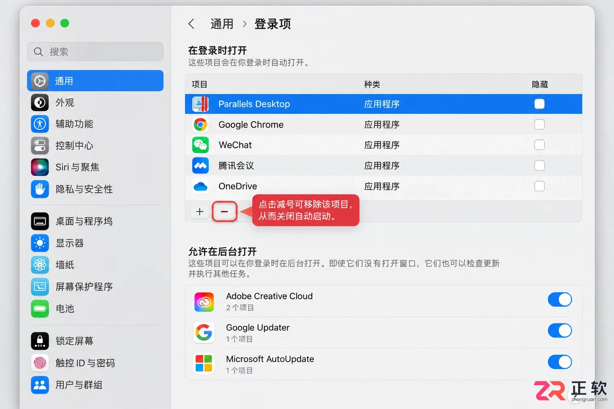Screen dimensions: 614x409
Task: Check the hide box for Parallels Desktop
Action: (x=539, y=104)
